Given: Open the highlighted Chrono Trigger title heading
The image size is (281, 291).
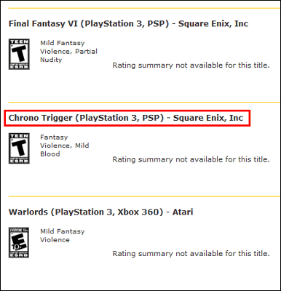Looking at the screenshot, I should point(126,118).
